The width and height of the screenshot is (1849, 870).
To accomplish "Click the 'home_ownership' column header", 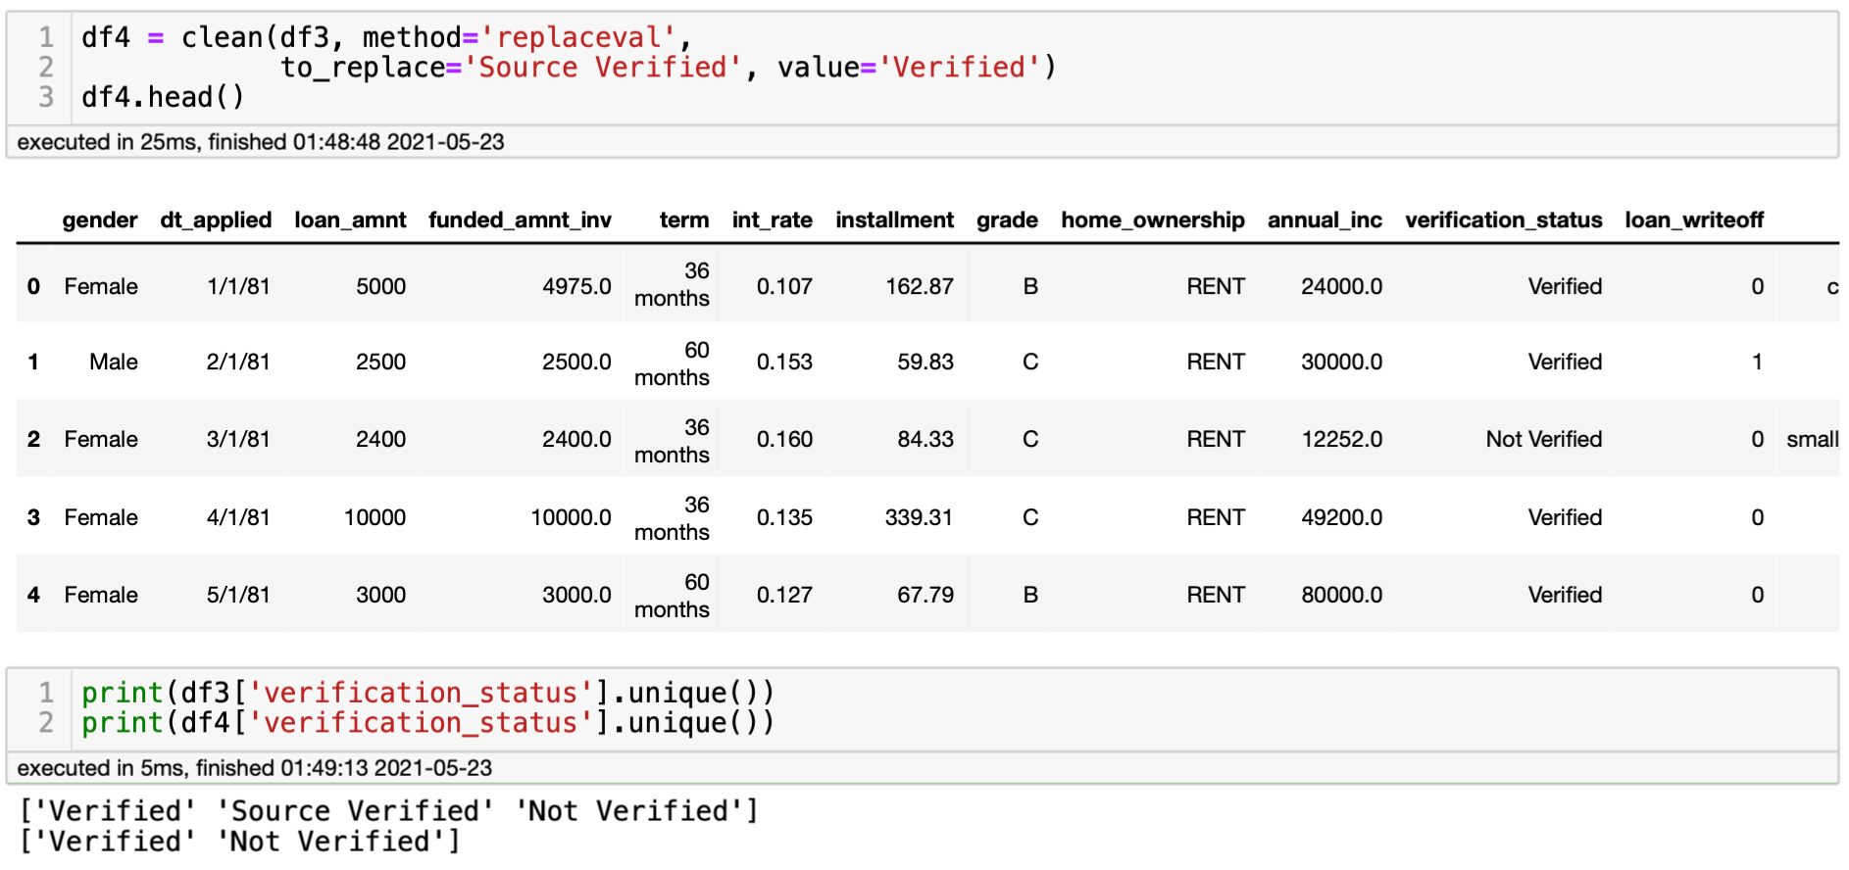I will [1152, 220].
